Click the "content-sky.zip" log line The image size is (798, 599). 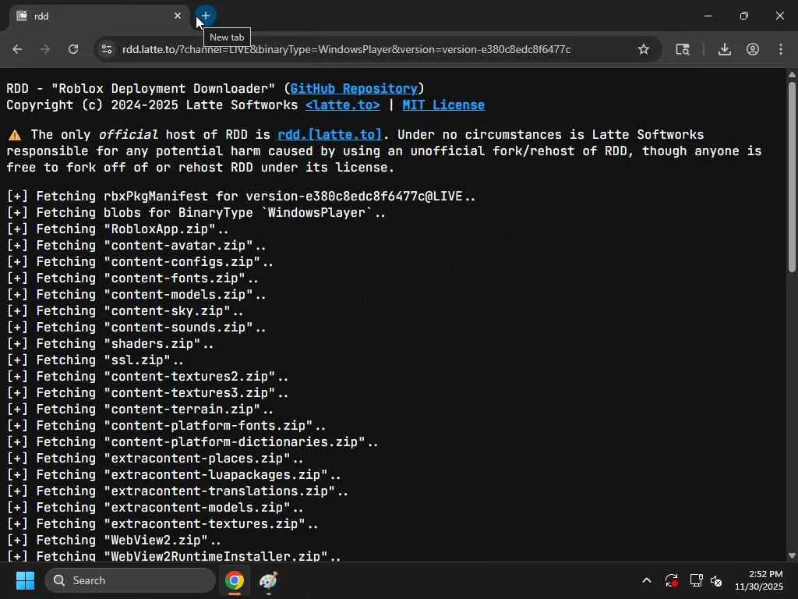[x=125, y=310]
